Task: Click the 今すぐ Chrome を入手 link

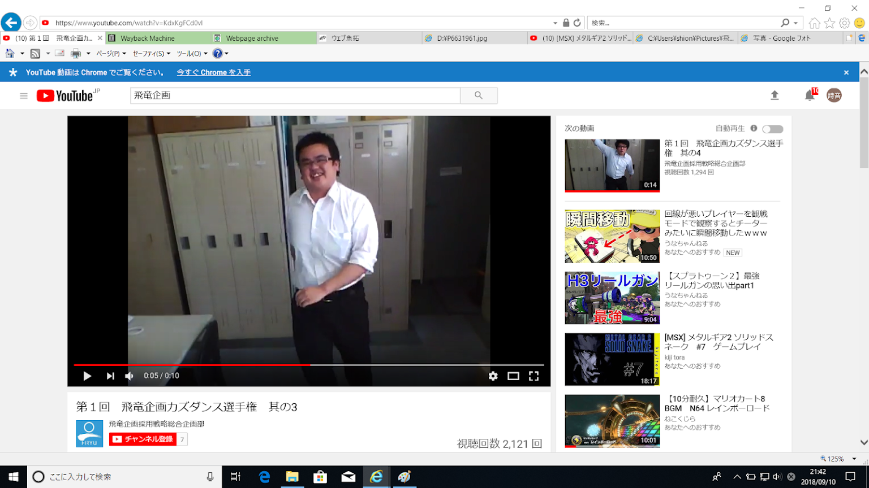Action: point(213,72)
